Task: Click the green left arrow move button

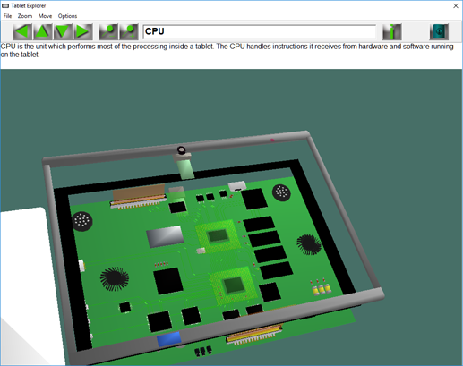Action: (22, 31)
